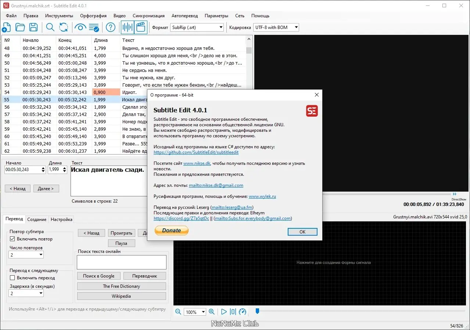Open Find with the magnifier toolbar icon
The image size is (470, 330).
pos(50,27)
